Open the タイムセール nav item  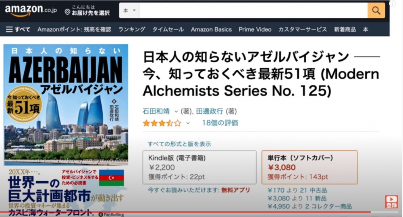[x=168, y=29]
